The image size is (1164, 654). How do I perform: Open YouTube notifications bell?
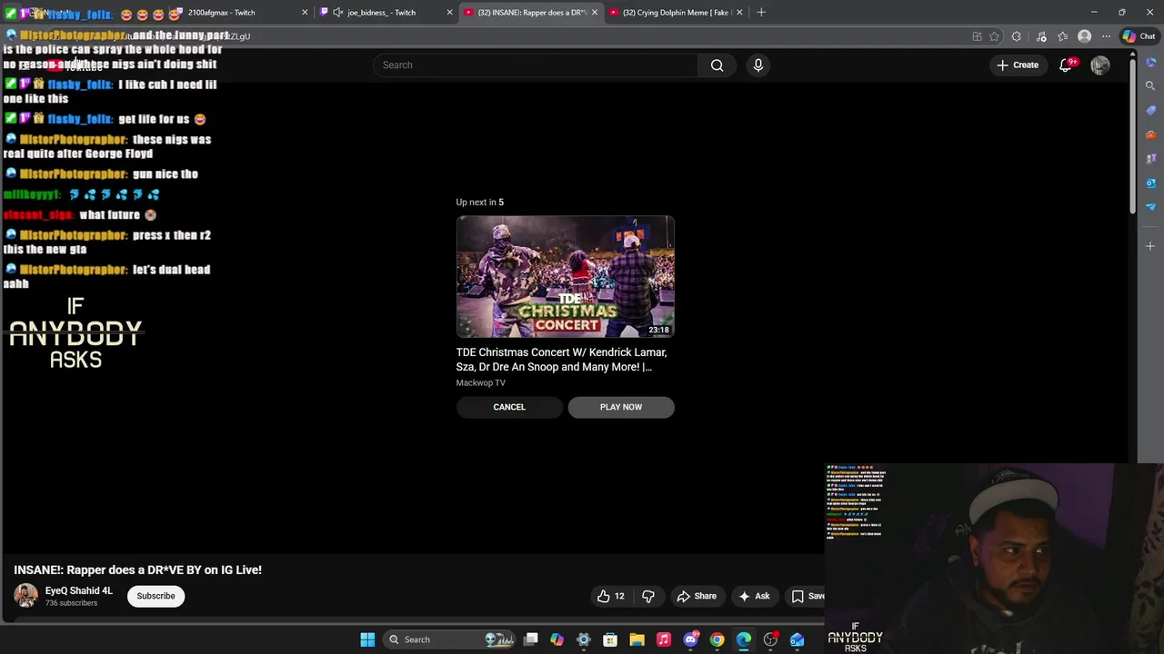pos(1066,64)
